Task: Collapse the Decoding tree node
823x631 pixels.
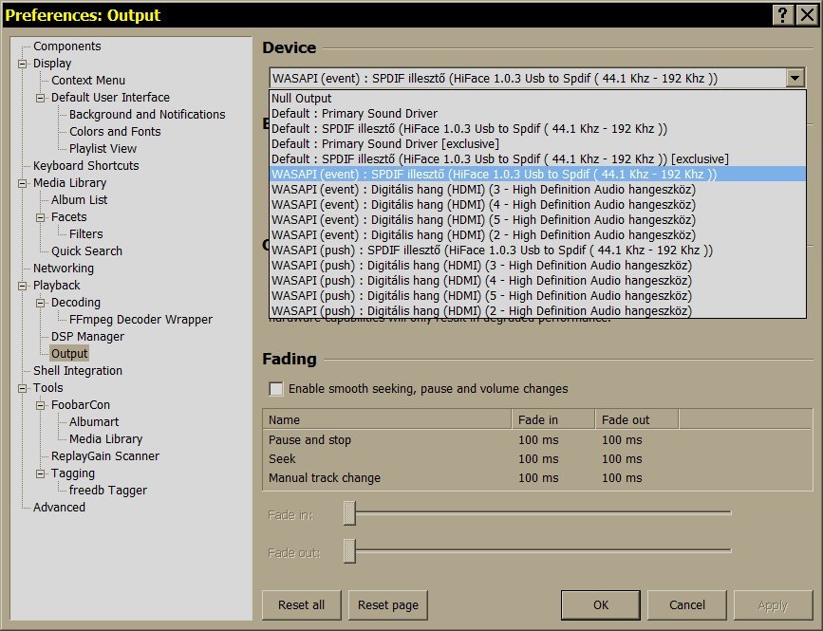Action: [41, 303]
